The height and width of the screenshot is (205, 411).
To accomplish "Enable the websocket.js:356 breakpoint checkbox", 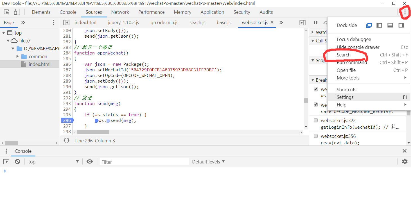I will click(x=316, y=136).
